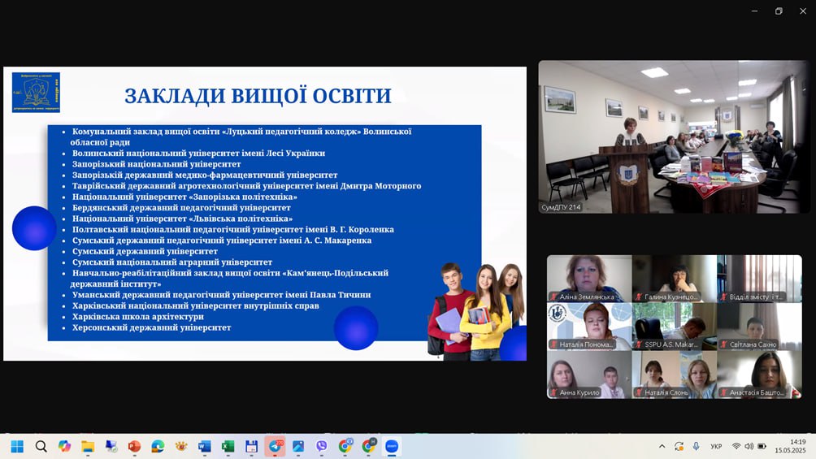Select Наталія Понома... video tile
816x459 pixels.
(x=589, y=327)
